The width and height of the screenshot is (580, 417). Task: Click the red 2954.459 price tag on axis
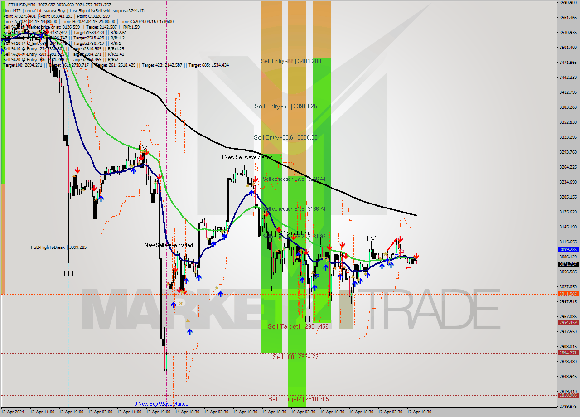coord(568,323)
